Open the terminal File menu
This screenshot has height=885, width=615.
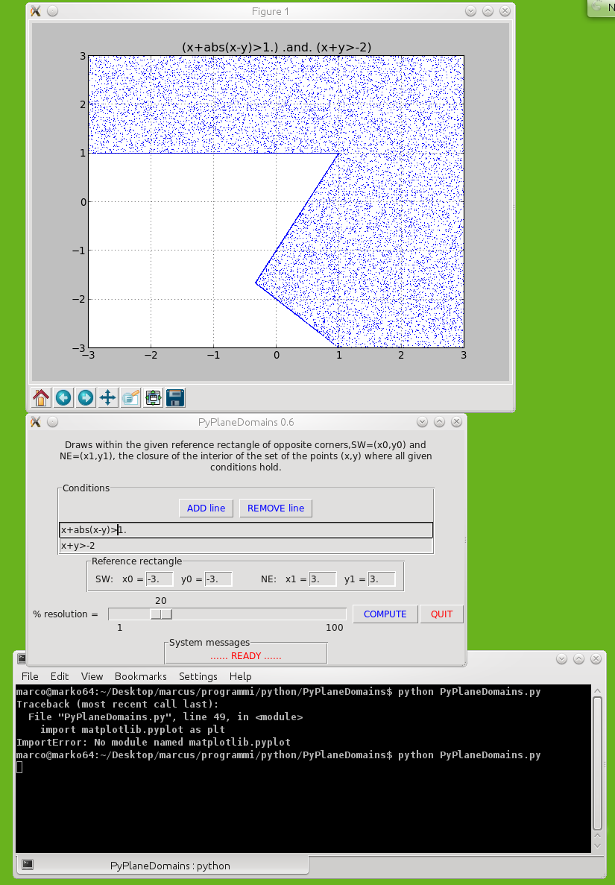pyautogui.click(x=30, y=676)
